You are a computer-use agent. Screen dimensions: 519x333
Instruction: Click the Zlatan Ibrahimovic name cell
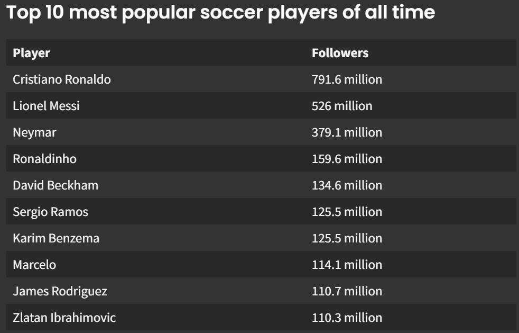click(x=64, y=318)
